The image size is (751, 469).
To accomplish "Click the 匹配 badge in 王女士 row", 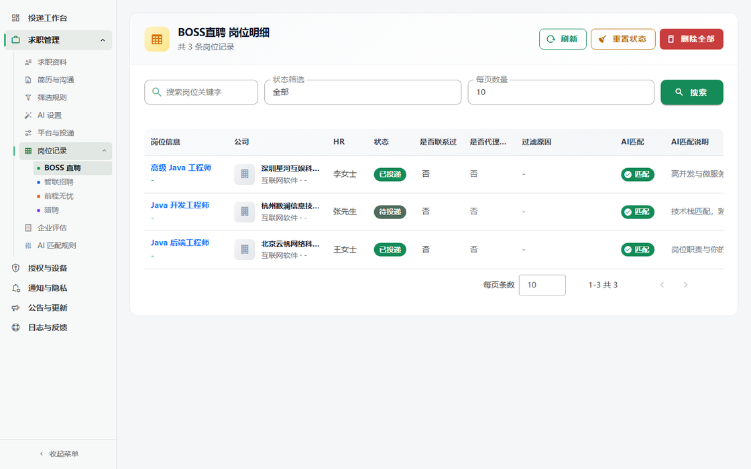I will 638,249.
